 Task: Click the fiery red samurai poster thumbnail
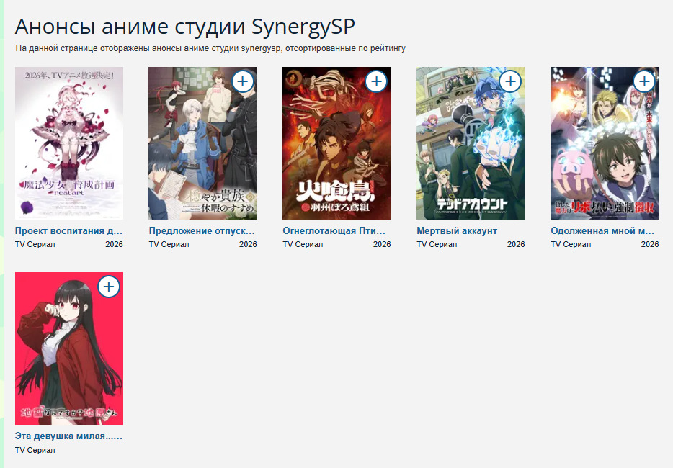click(336, 143)
